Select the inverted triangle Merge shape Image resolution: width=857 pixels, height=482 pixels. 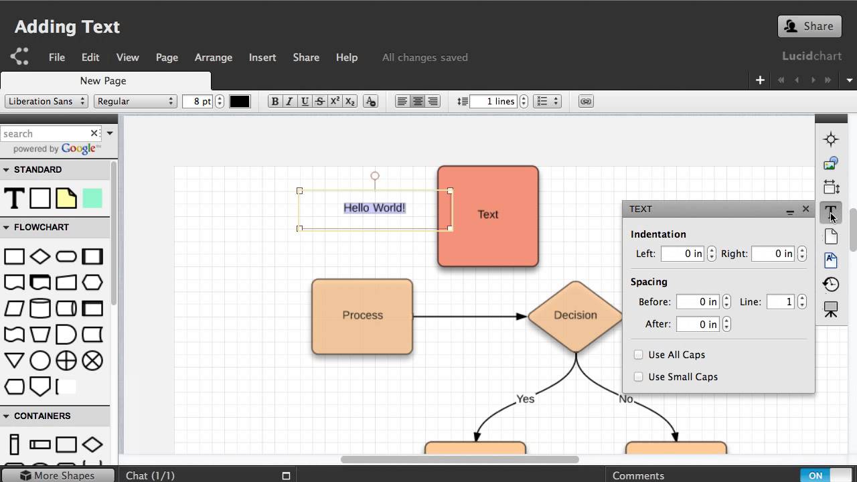[x=14, y=361]
